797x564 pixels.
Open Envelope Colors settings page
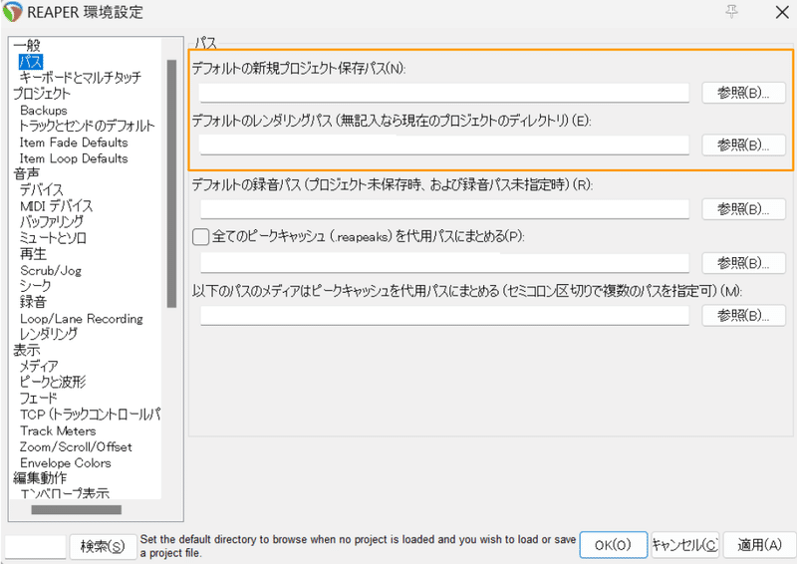(x=65, y=463)
